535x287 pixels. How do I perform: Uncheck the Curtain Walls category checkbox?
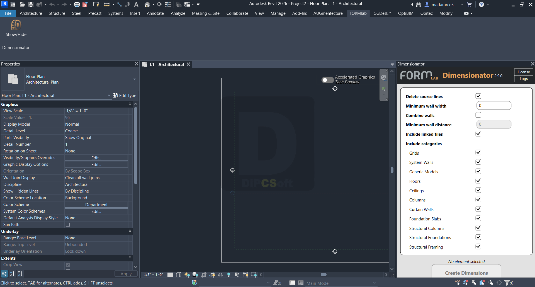click(x=478, y=209)
